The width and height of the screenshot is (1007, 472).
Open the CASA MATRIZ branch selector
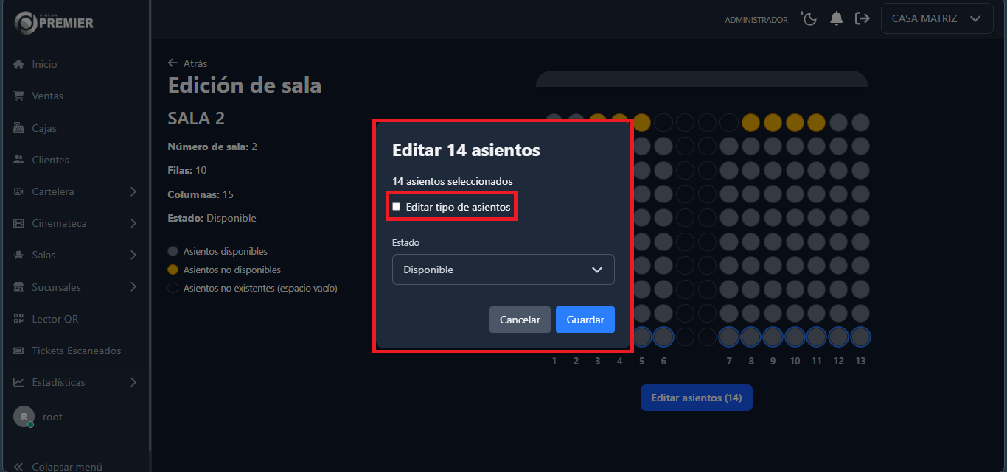tap(936, 19)
